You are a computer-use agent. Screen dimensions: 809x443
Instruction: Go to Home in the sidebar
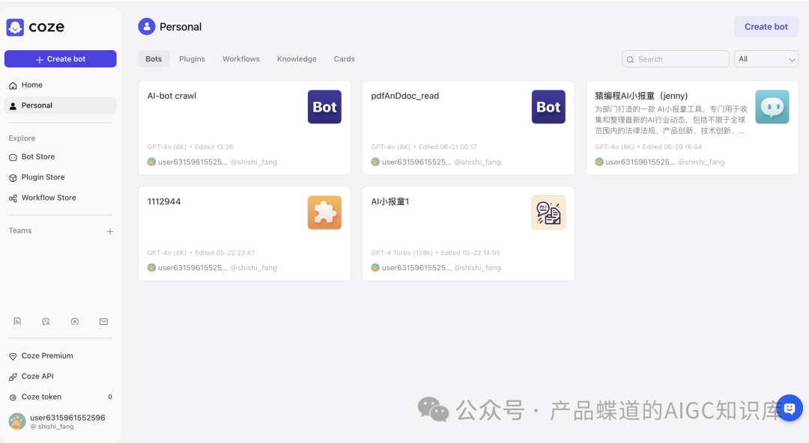coord(61,85)
